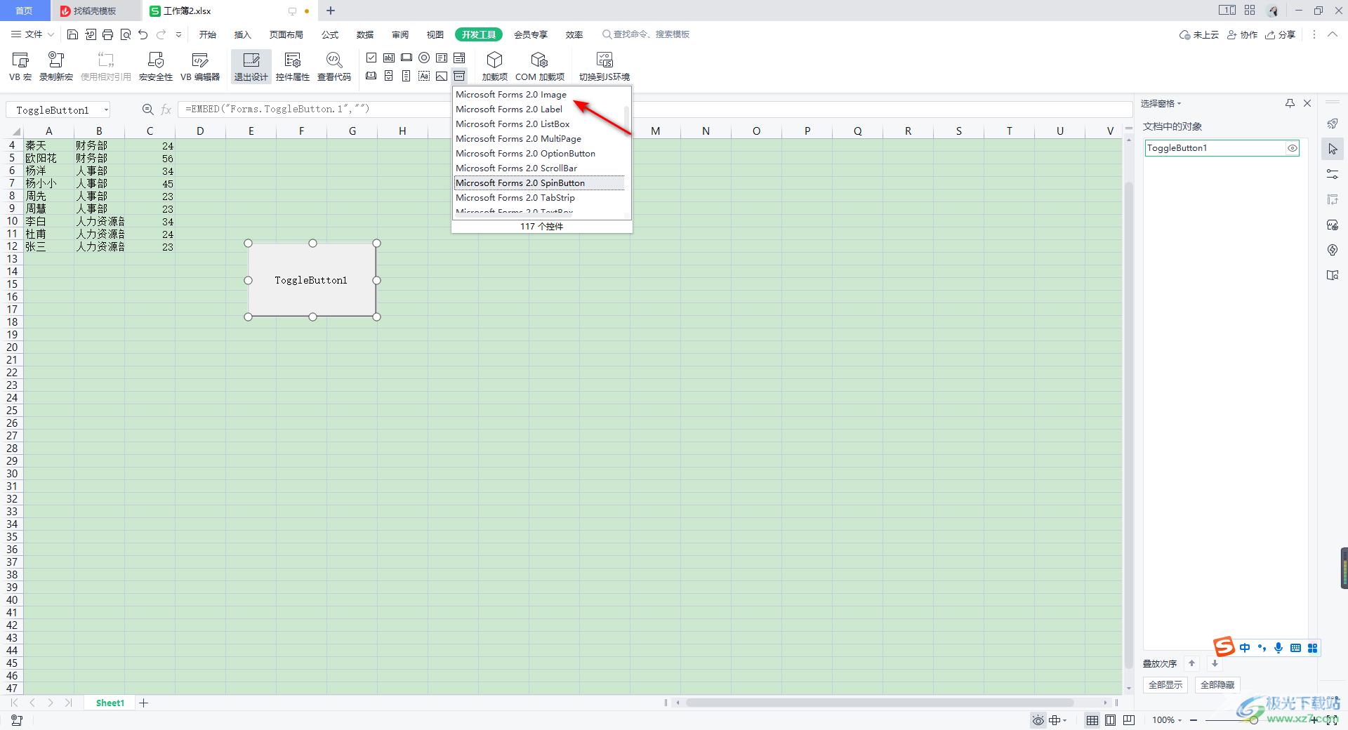Expand the name box dropdown ToggleButton1
1348x730 pixels.
pyautogui.click(x=106, y=110)
